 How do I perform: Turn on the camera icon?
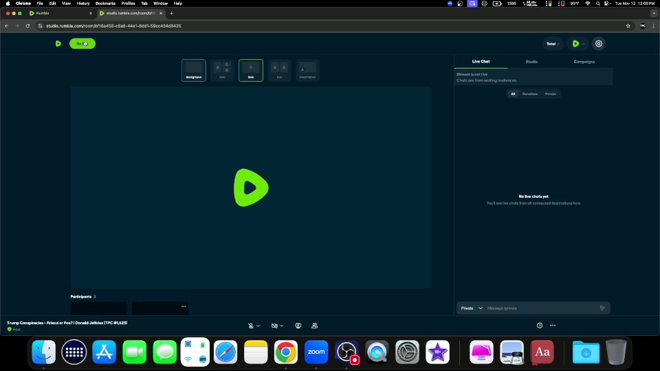pos(274,326)
